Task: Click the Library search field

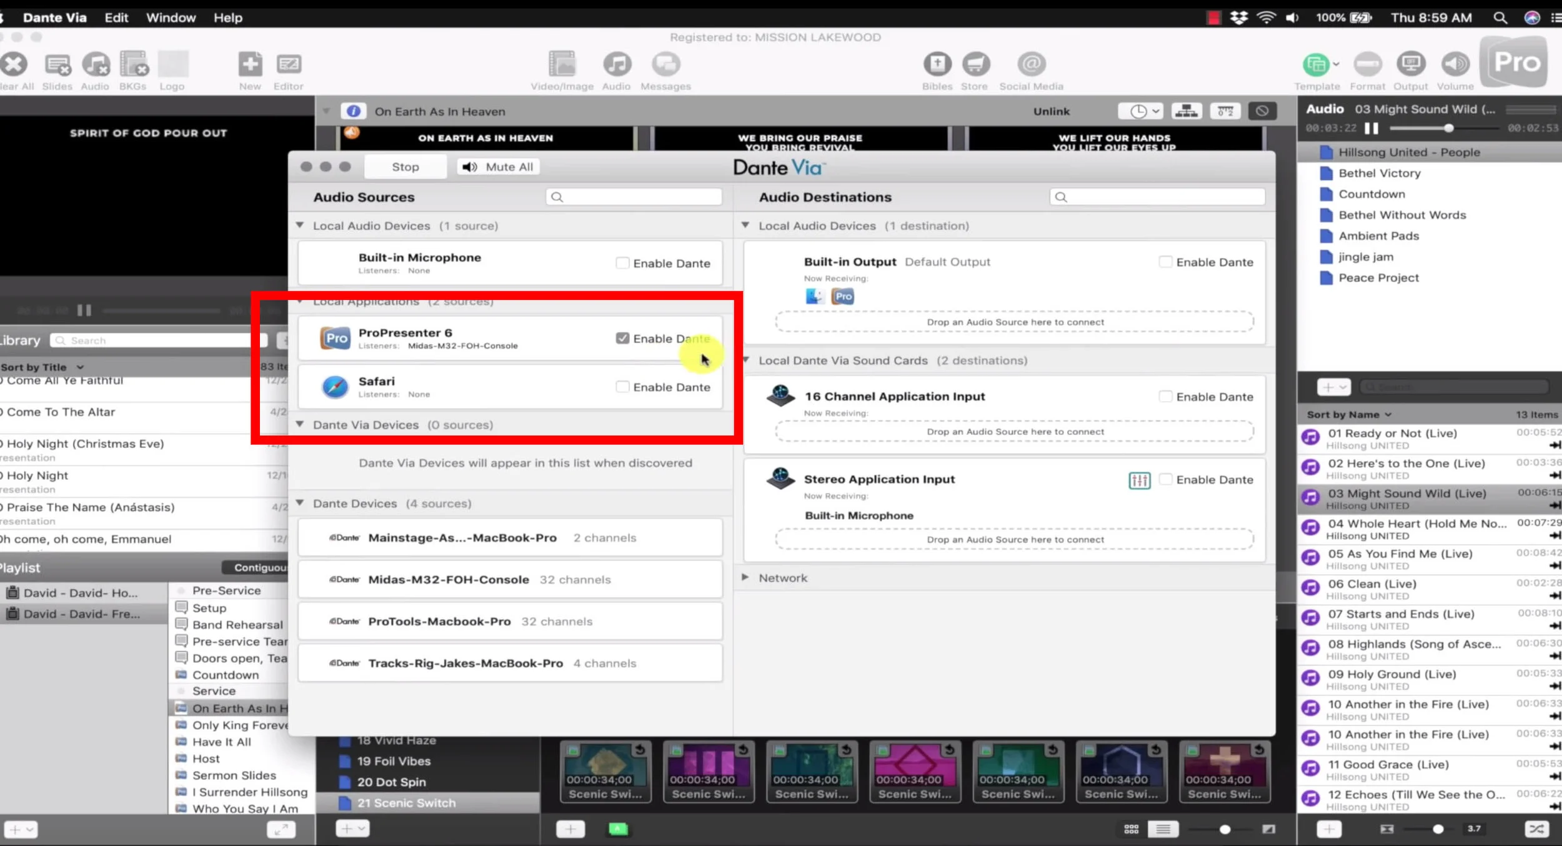Action: (159, 341)
